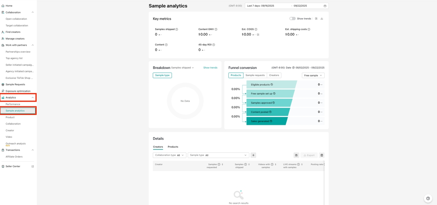
Task: Click the plus icon to add filter
Action: pos(253,155)
